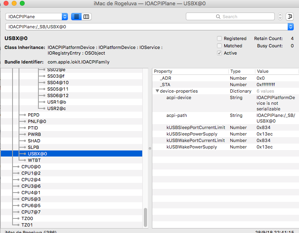Select the PTID tree node
The width and height of the screenshot is (299, 233).
coord(33,128)
